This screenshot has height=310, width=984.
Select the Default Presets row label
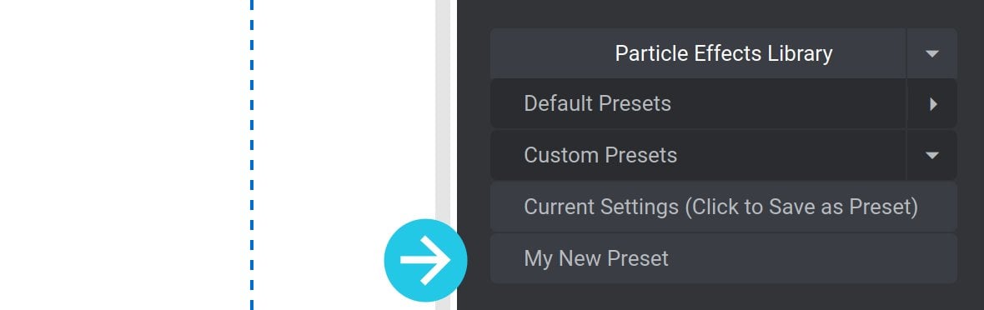point(597,103)
